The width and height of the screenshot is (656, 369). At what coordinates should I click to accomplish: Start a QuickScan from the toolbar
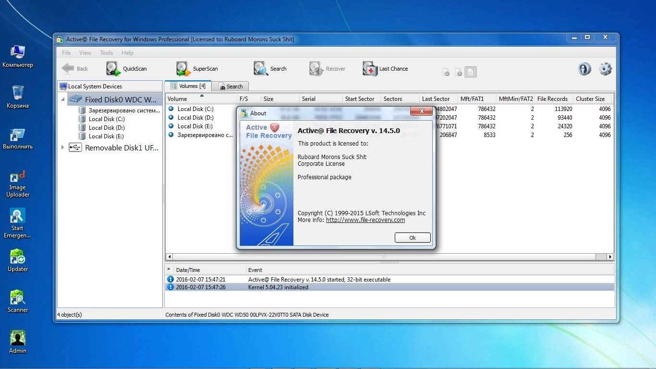tap(126, 69)
